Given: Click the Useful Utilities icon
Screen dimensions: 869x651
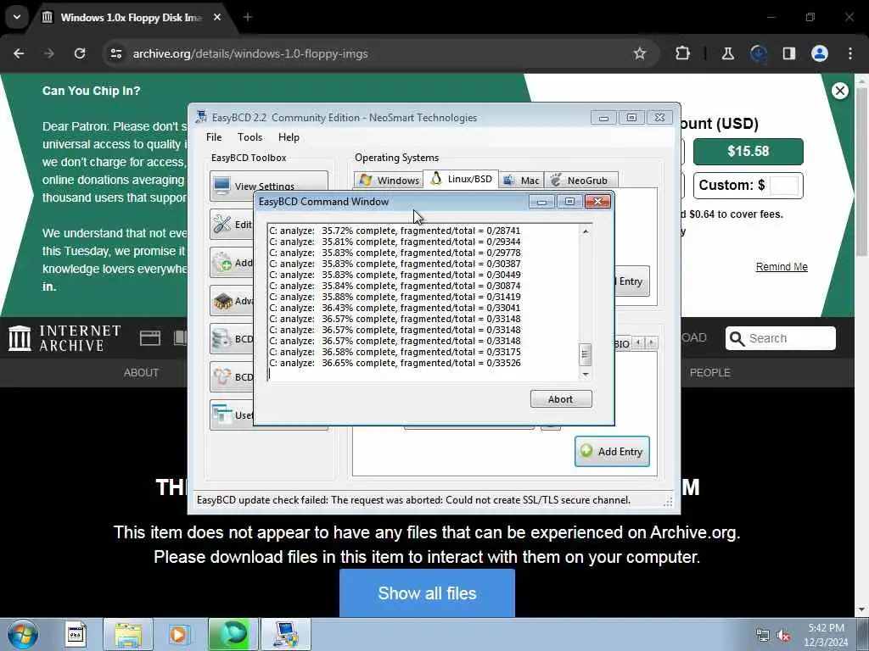Looking at the screenshot, I should coord(222,415).
